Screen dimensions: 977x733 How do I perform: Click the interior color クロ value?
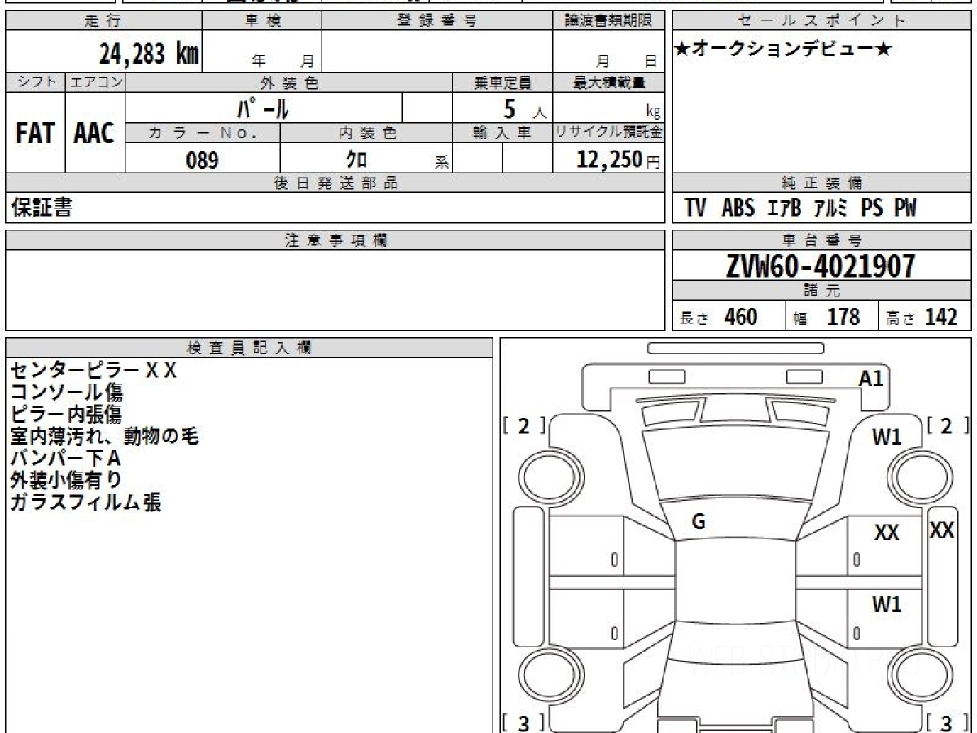357,160
